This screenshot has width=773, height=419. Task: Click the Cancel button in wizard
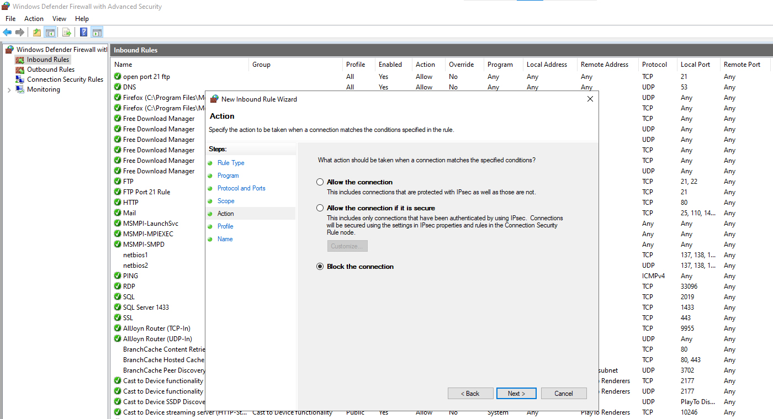[564, 394]
